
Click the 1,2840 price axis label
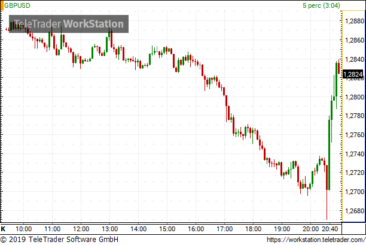point(355,59)
